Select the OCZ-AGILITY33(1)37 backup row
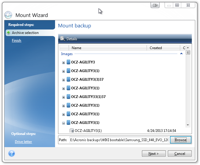 (x=88, y=97)
